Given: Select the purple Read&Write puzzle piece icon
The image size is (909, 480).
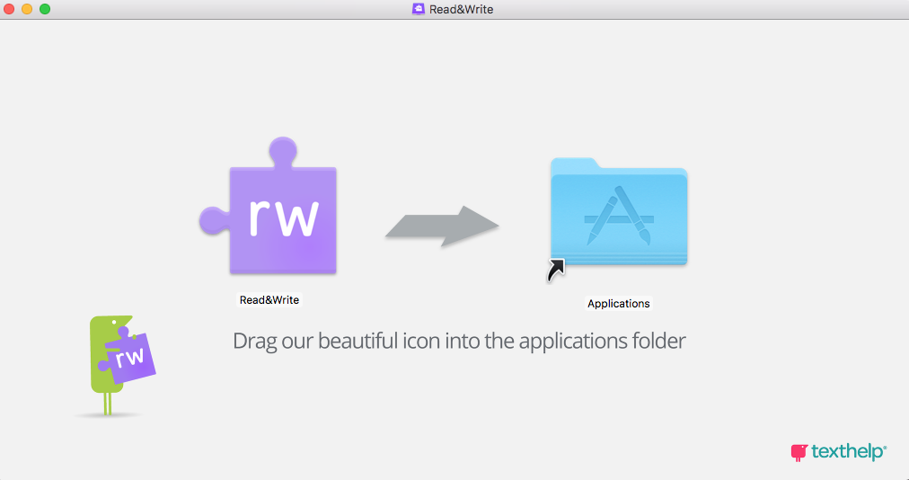Looking at the screenshot, I should (x=269, y=206).
